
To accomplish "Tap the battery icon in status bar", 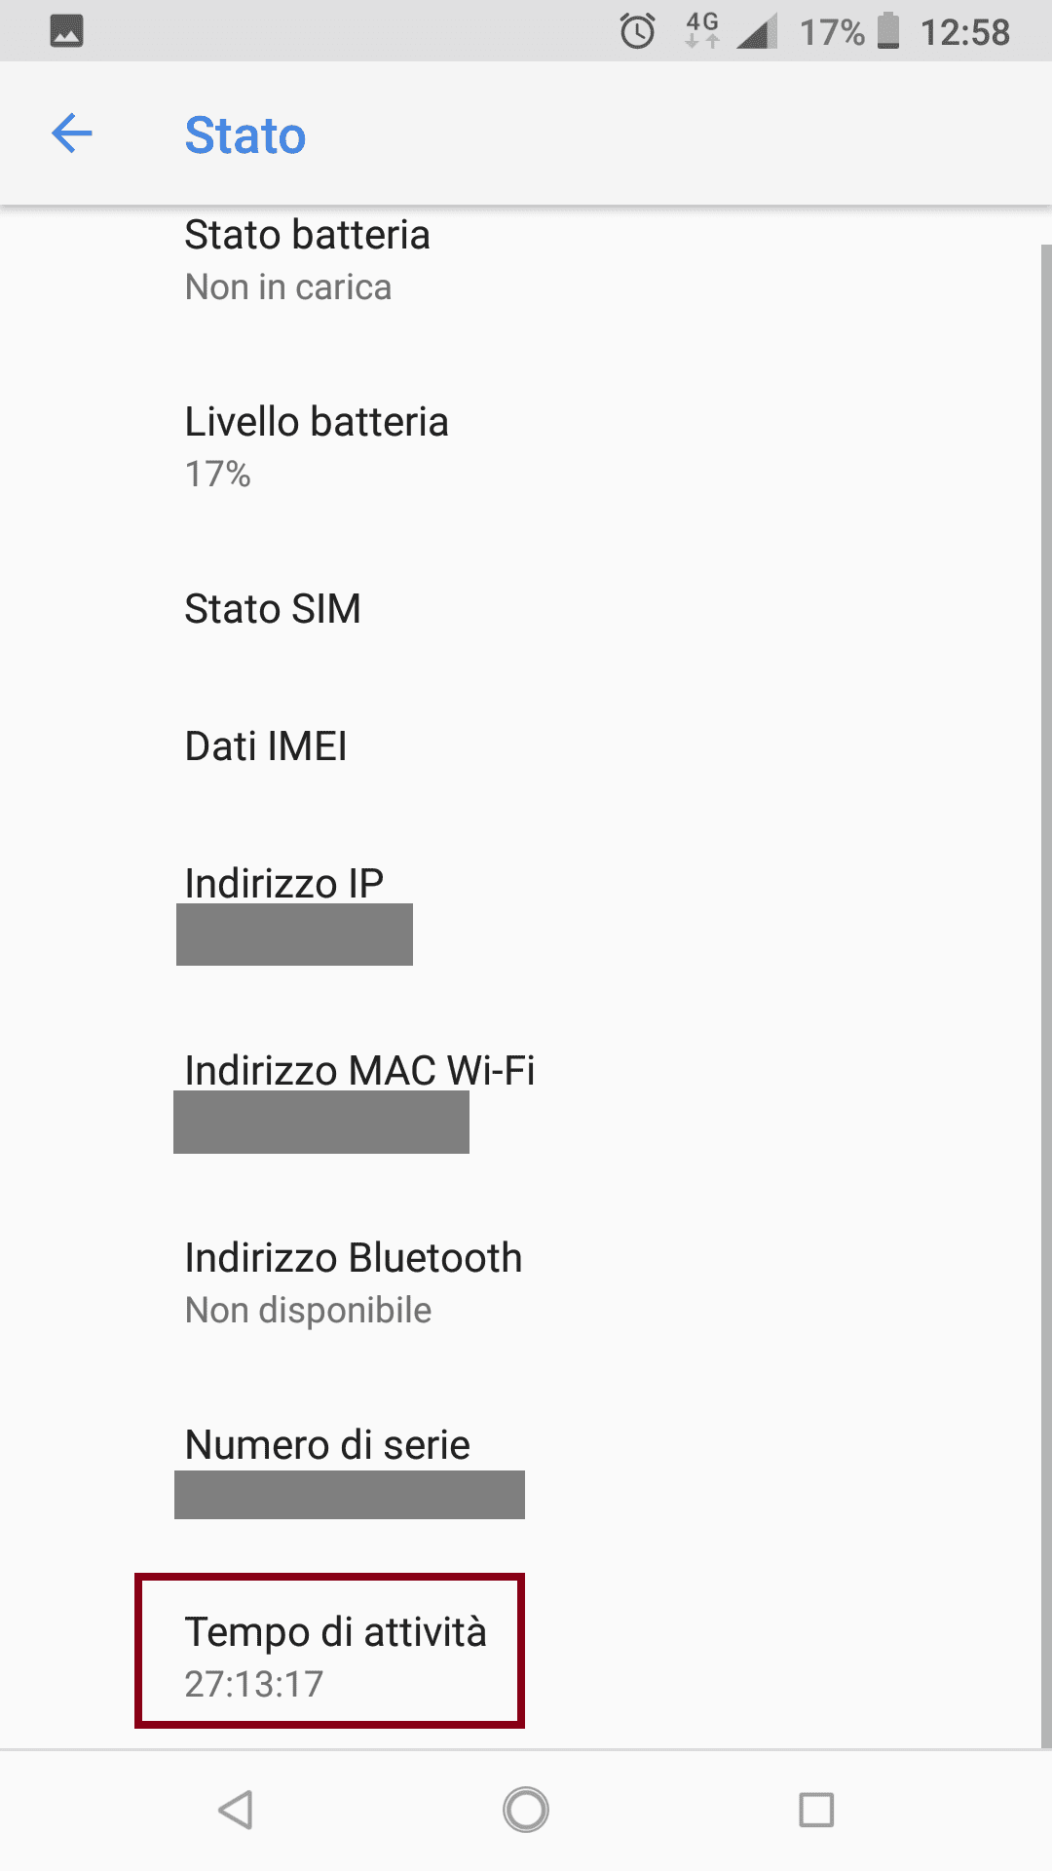I will 887,31.
